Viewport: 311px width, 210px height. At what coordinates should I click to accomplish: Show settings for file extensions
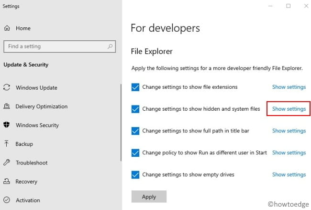[289, 87]
